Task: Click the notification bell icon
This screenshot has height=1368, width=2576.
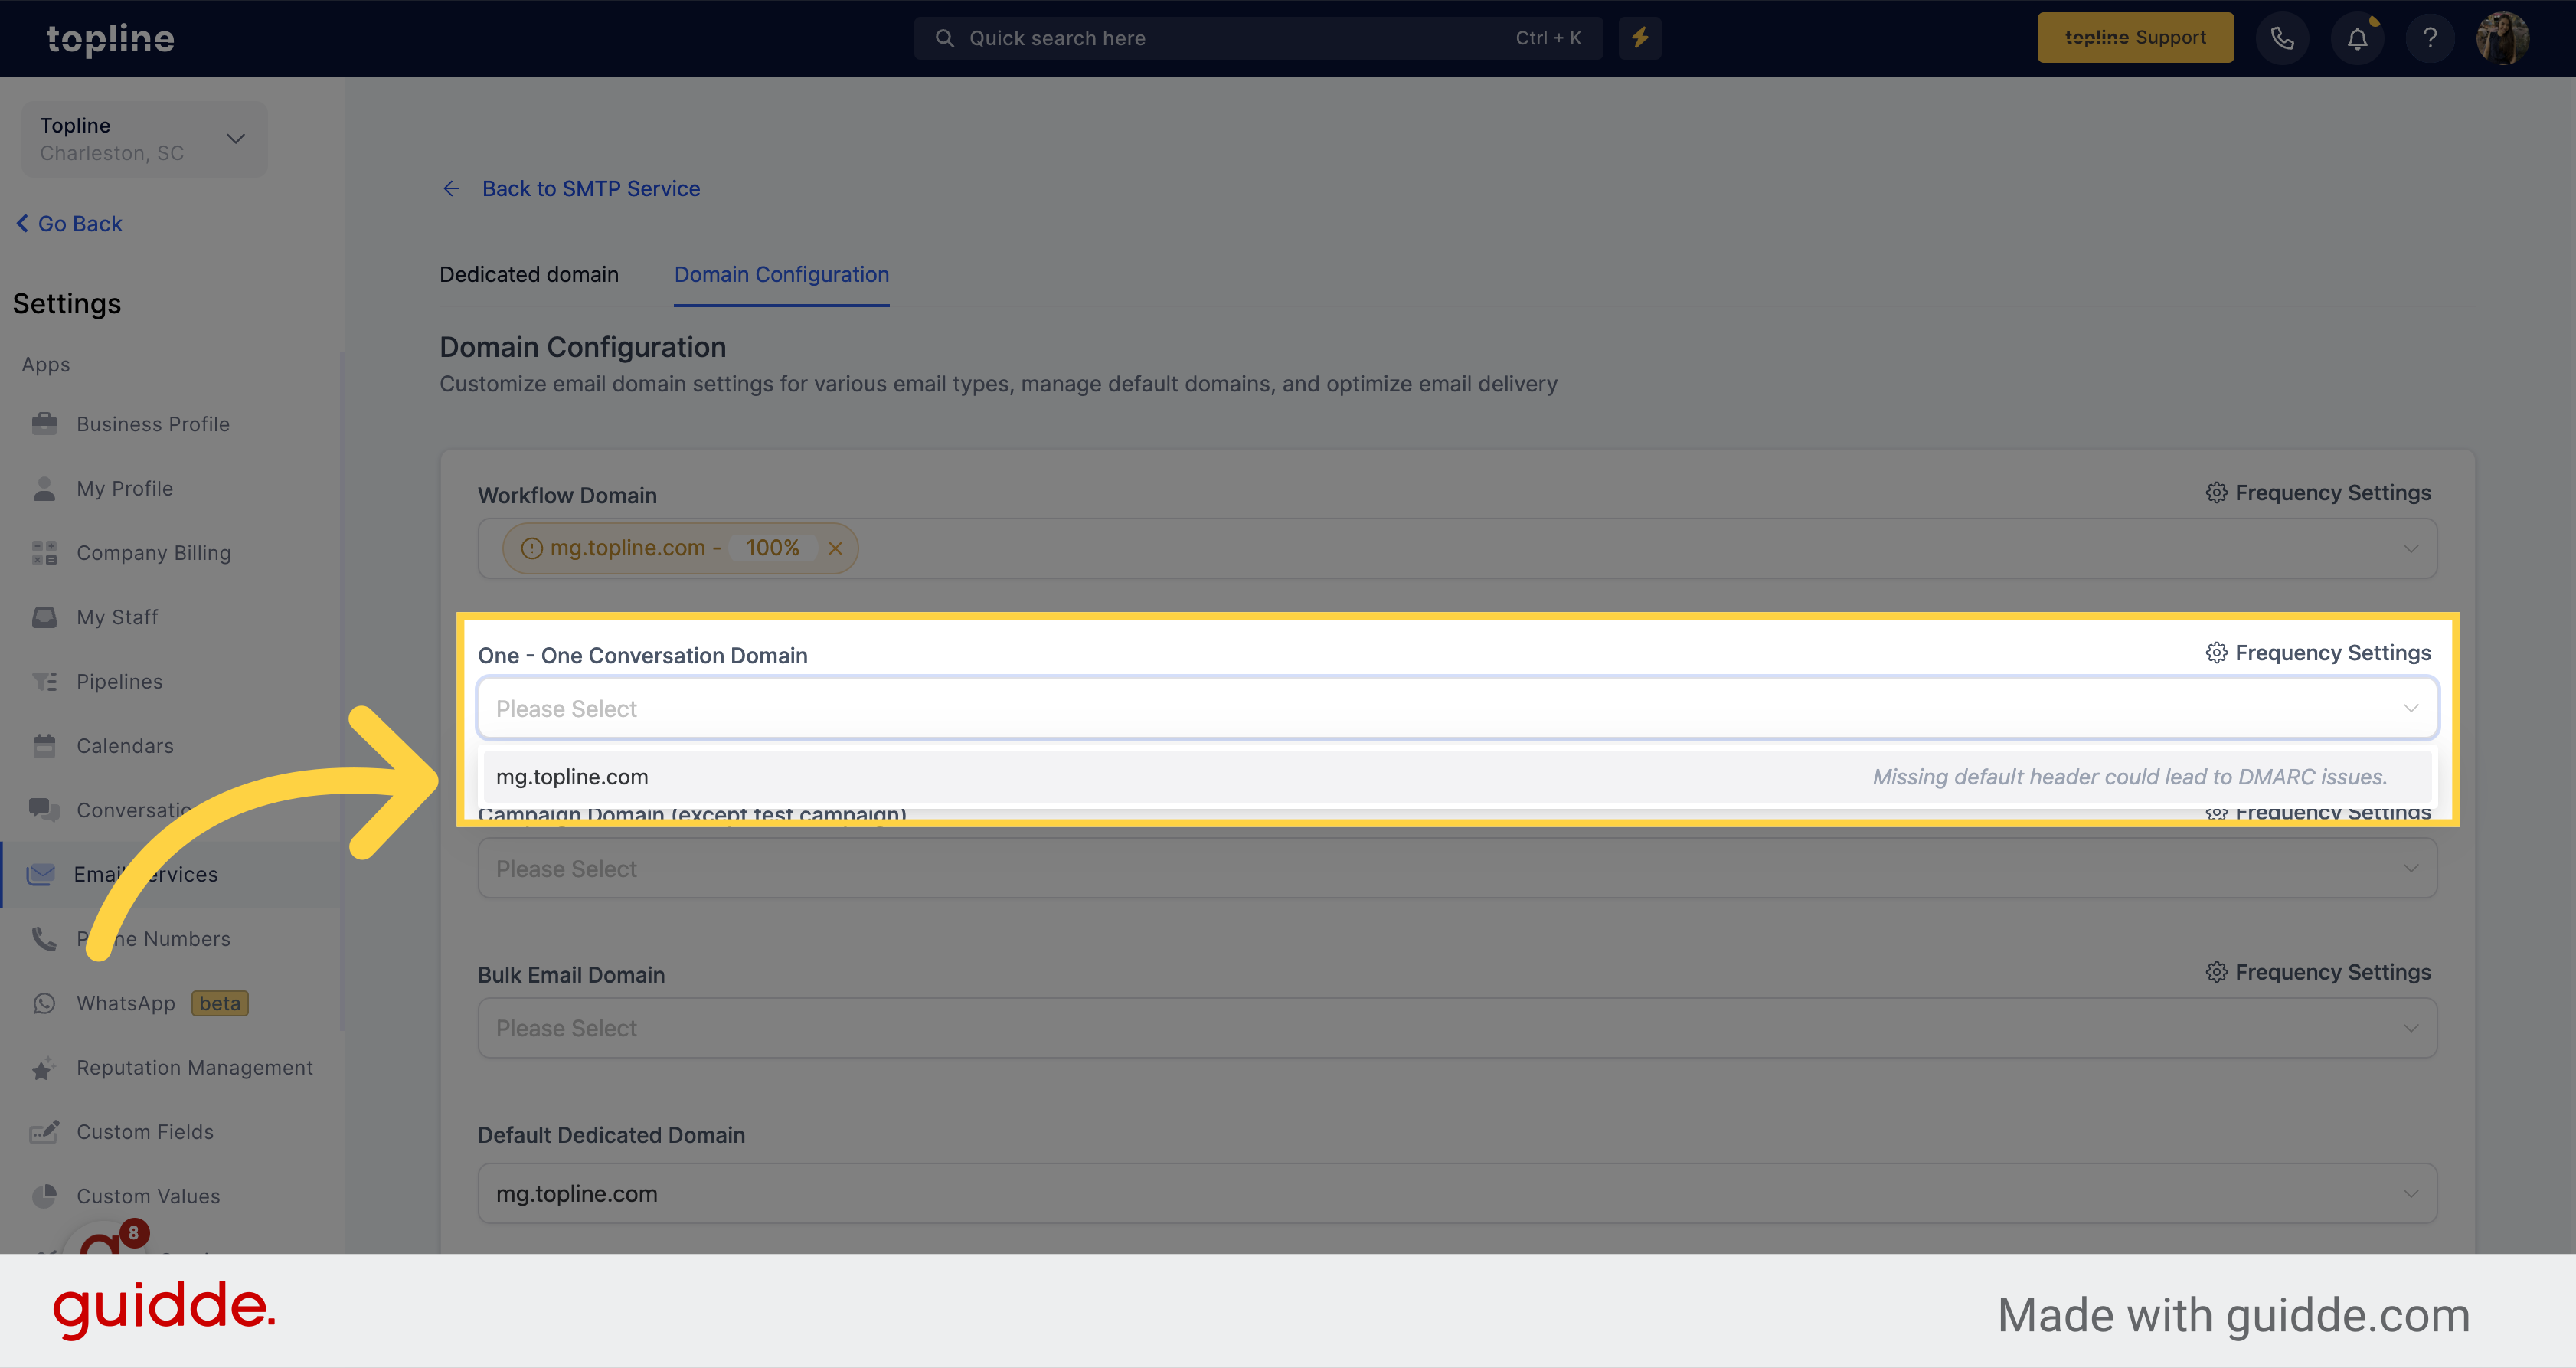Action: [2358, 38]
